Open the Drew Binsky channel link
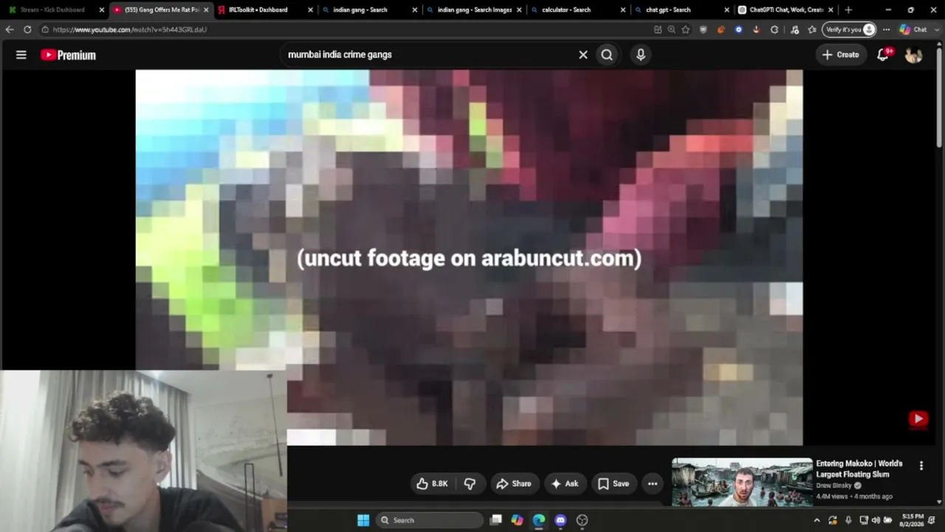This screenshot has width=945, height=532. pyautogui.click(x=834, y=485)
